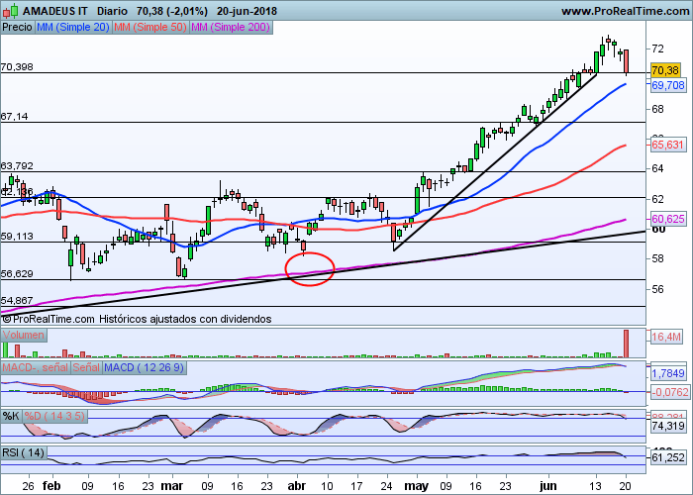Click the Diario timeframe label
The image size is (693, 495).
(x=112, y=11)
